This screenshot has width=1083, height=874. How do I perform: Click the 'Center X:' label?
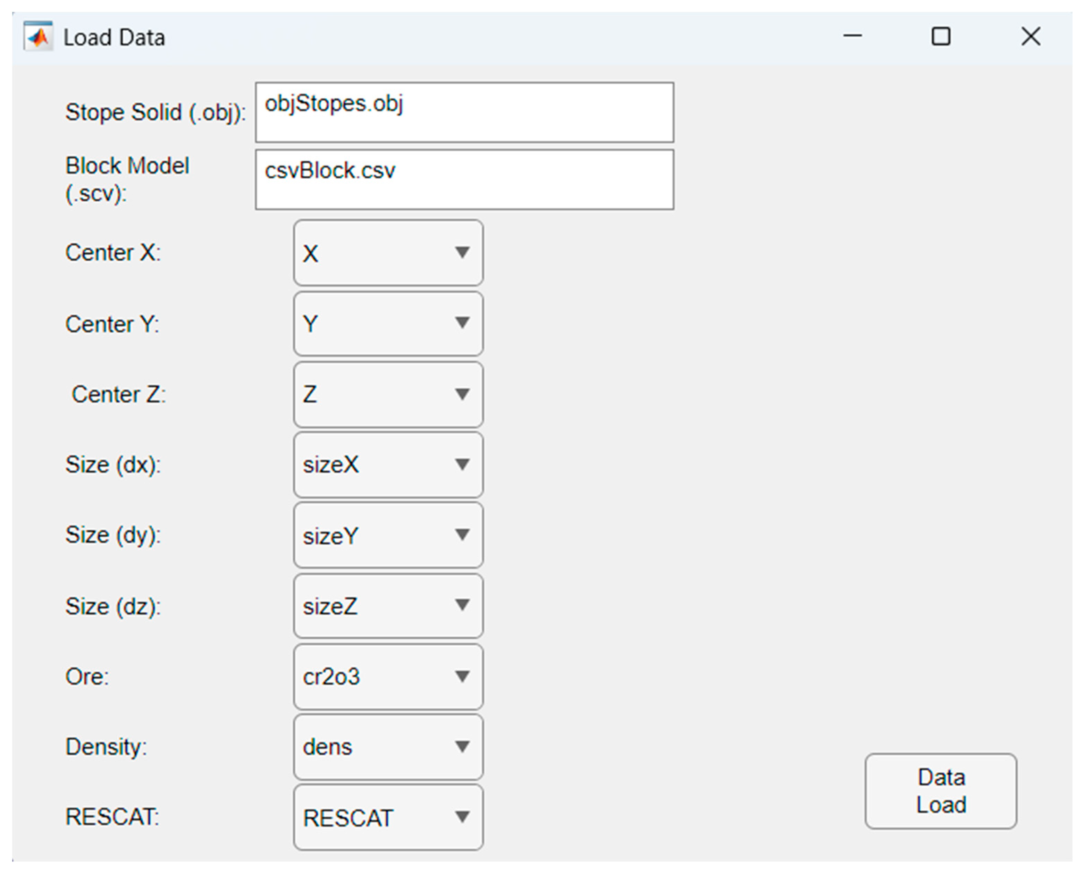pos(113,252)
